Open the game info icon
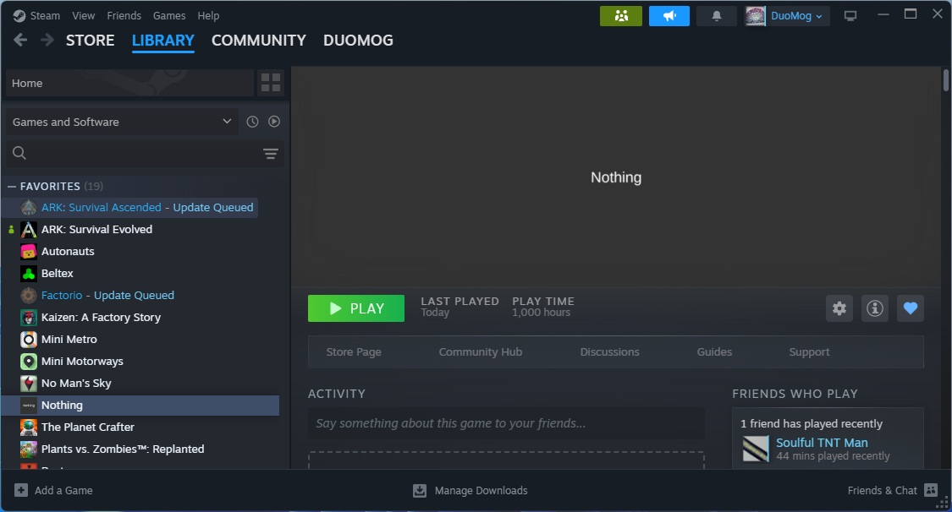 point(875,308)
